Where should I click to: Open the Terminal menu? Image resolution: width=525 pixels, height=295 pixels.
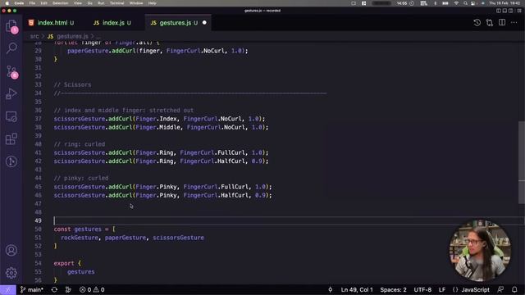(116, 3)
